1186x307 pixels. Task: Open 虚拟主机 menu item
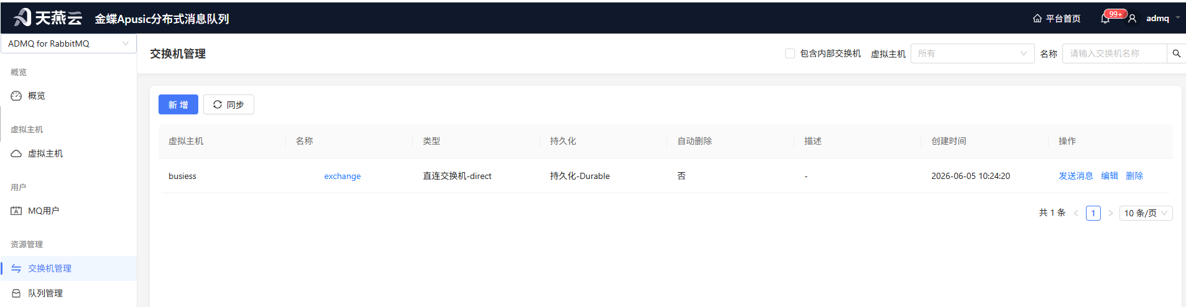coord(68,153)
